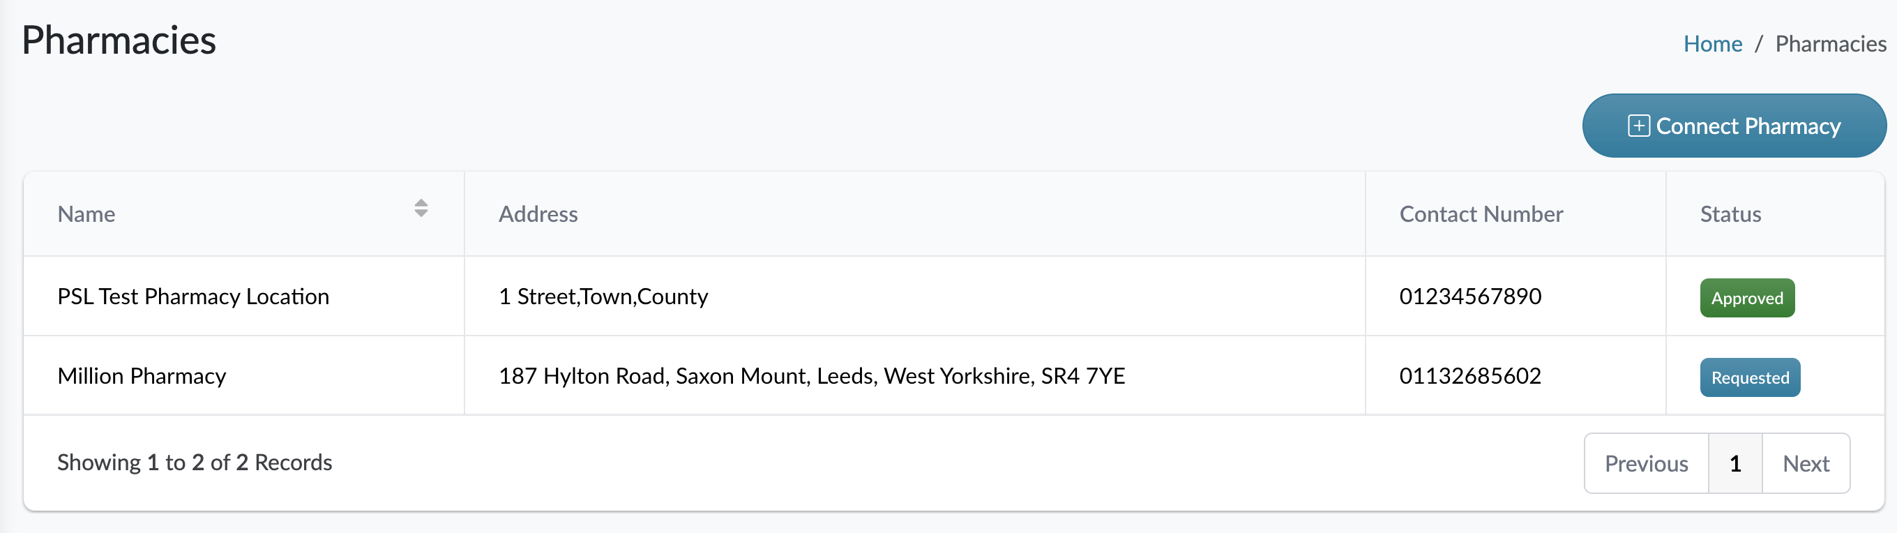This screenshot has height=533, width=1897.
Task: Select the Million Pharmacy name cell
Action: click(142, 376)
